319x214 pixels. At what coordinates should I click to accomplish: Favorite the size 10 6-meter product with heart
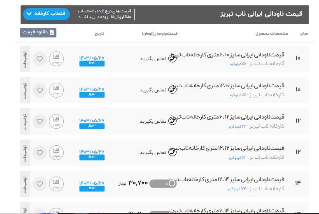click(x=40, y=59)
